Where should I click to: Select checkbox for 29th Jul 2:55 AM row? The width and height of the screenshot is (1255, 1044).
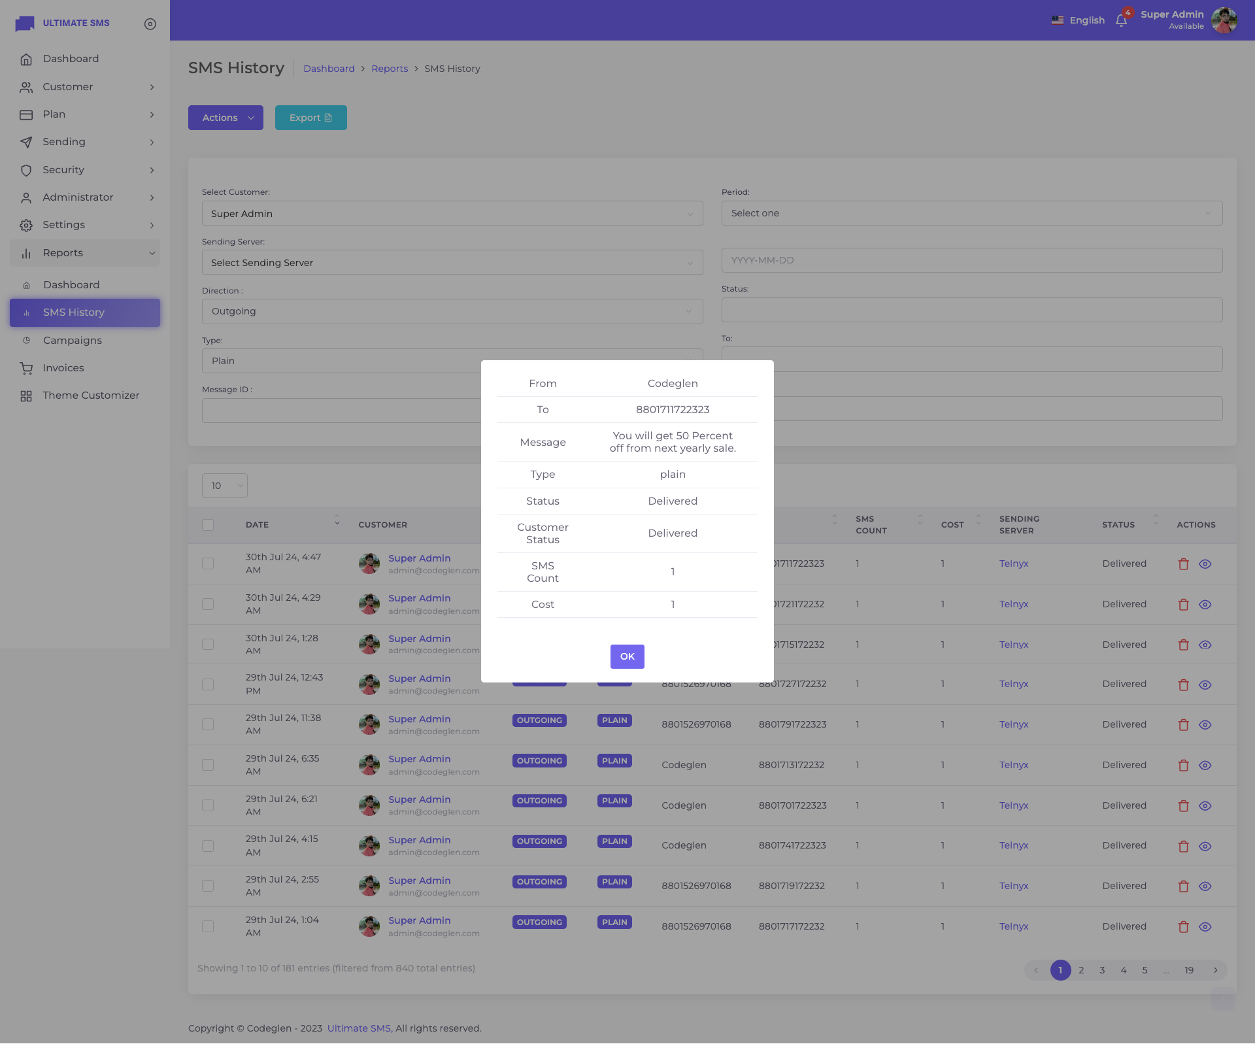pos(208,886)
